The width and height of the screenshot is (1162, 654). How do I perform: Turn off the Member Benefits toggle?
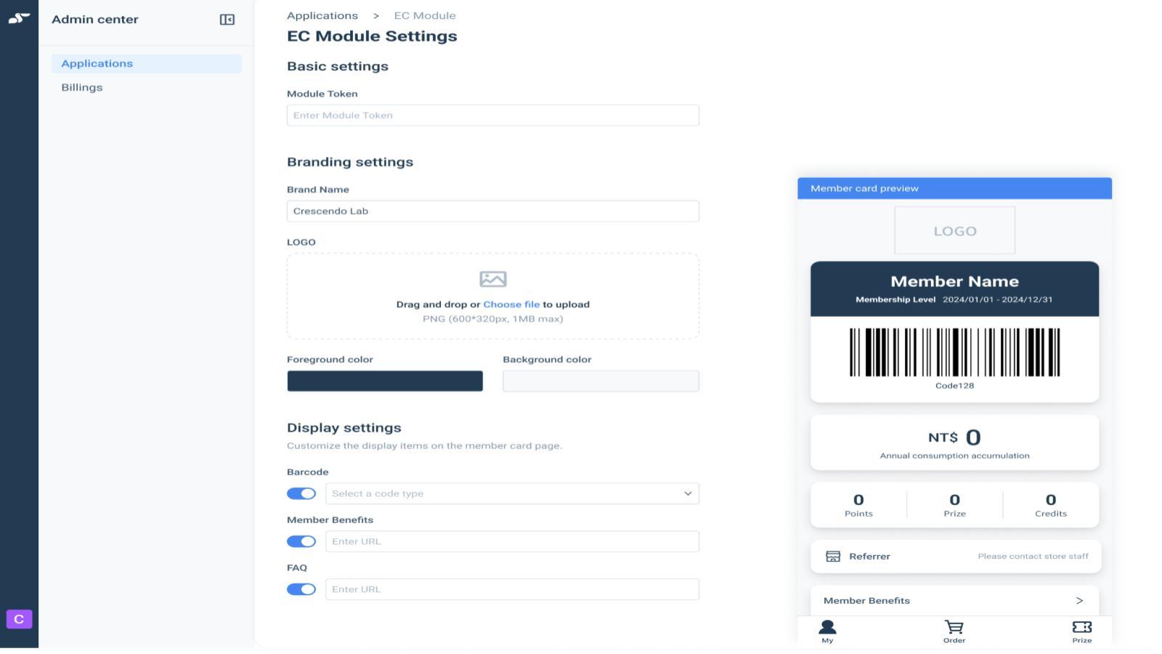coord(301,541)
